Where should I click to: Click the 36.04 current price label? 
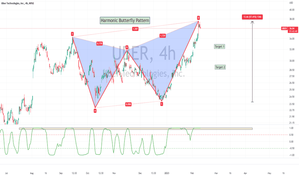pyautogui.click(x=292, y=28)
